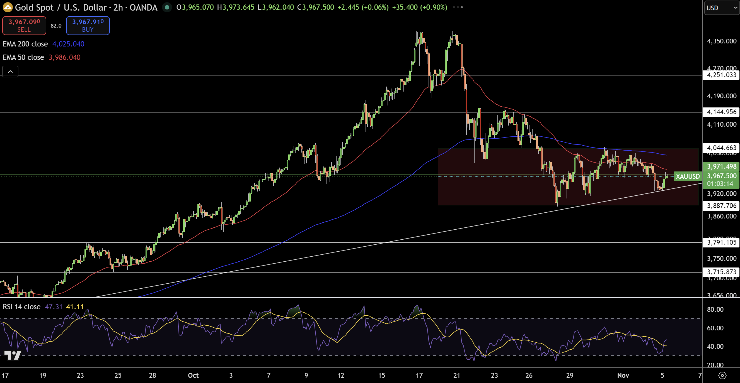Viewport: 740px width, 383px height.
Task: Collapse the indicator legend with the chevron
Action: (10, 71)
